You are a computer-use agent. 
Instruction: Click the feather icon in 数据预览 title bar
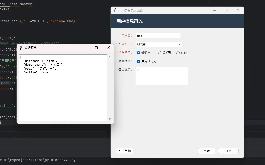pyautogui.click(x=21, y=48)
